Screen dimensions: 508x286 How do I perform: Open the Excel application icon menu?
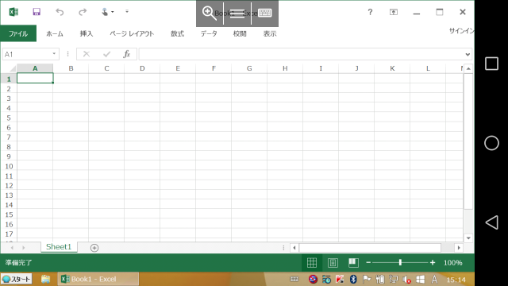point(13,12)
